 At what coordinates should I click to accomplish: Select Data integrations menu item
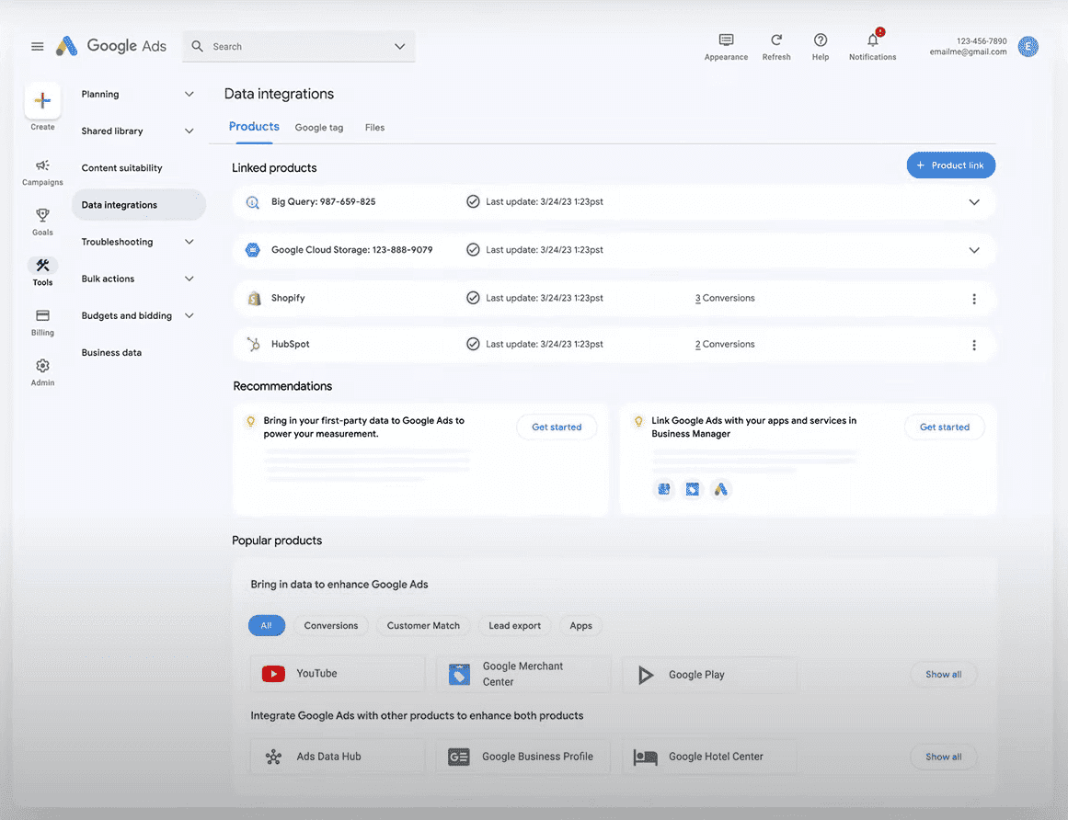(139, 205)
